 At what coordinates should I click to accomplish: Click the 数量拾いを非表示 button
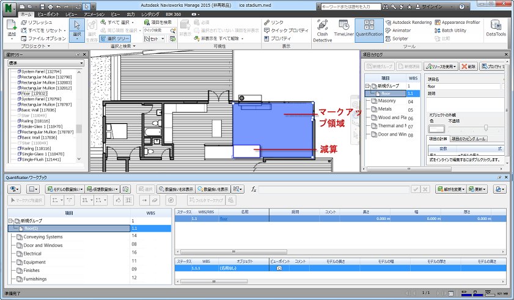coord(176,189)
